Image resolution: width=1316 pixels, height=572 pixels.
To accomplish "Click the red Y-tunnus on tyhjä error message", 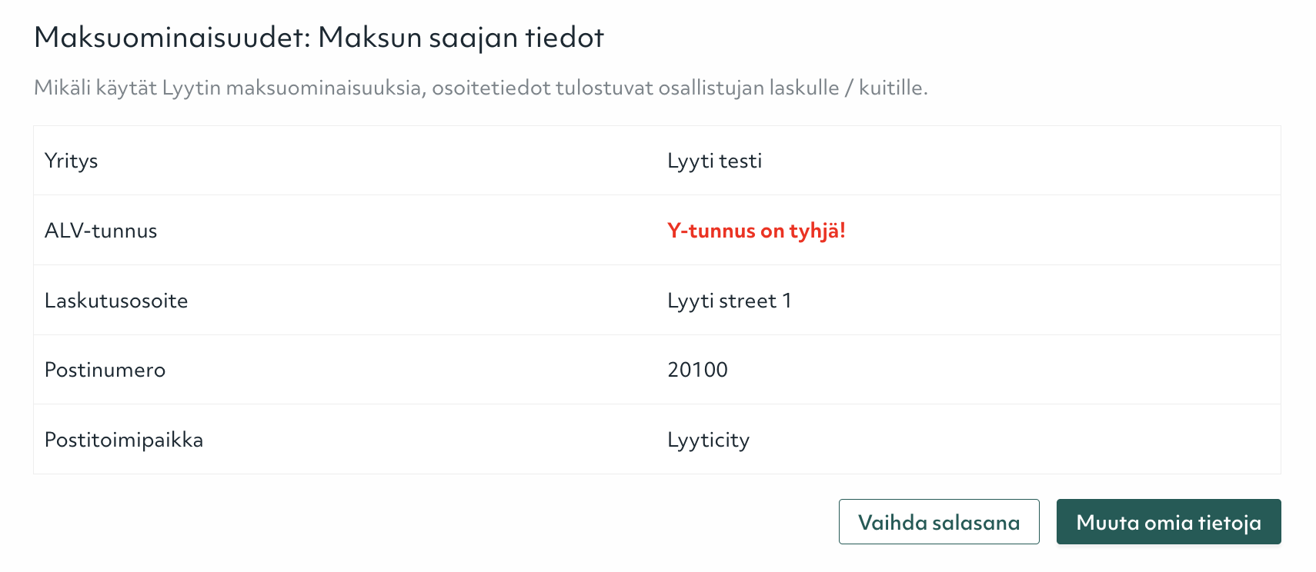I will [x=757, y=230].
